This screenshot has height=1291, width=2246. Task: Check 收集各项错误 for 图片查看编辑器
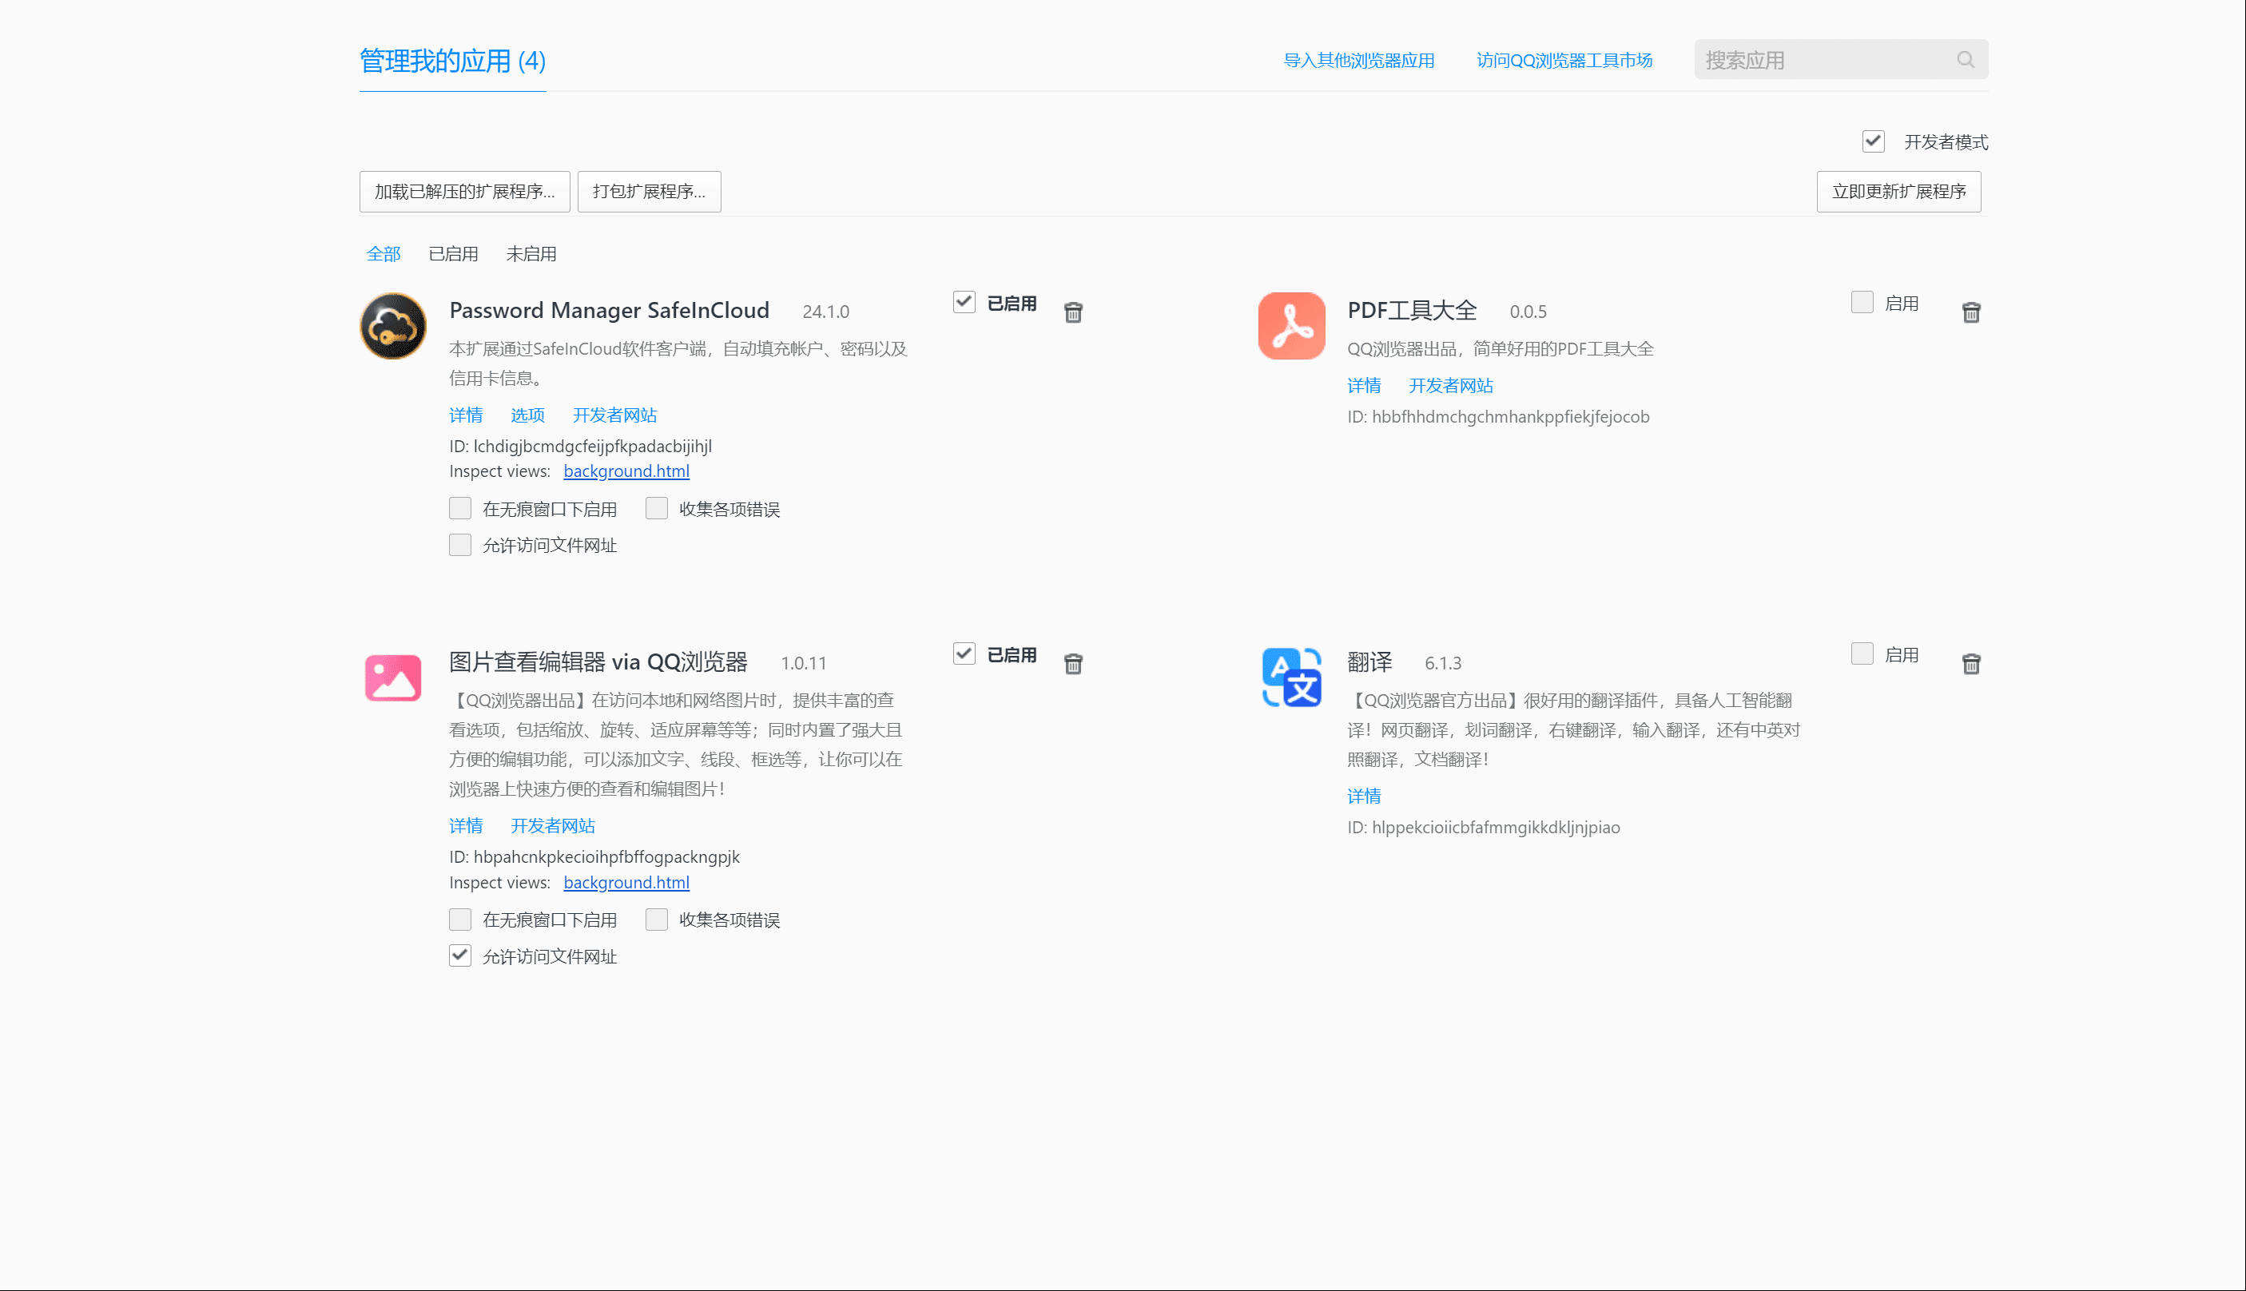tap(657, 920)
